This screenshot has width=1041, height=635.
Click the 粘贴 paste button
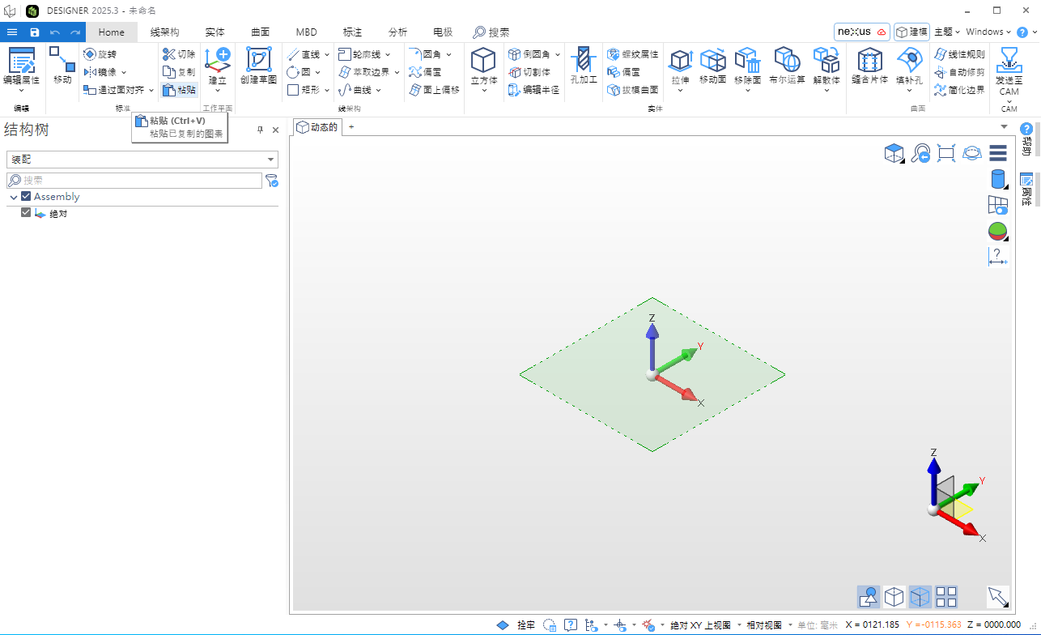pyautogui.click(x=179, y=90)
